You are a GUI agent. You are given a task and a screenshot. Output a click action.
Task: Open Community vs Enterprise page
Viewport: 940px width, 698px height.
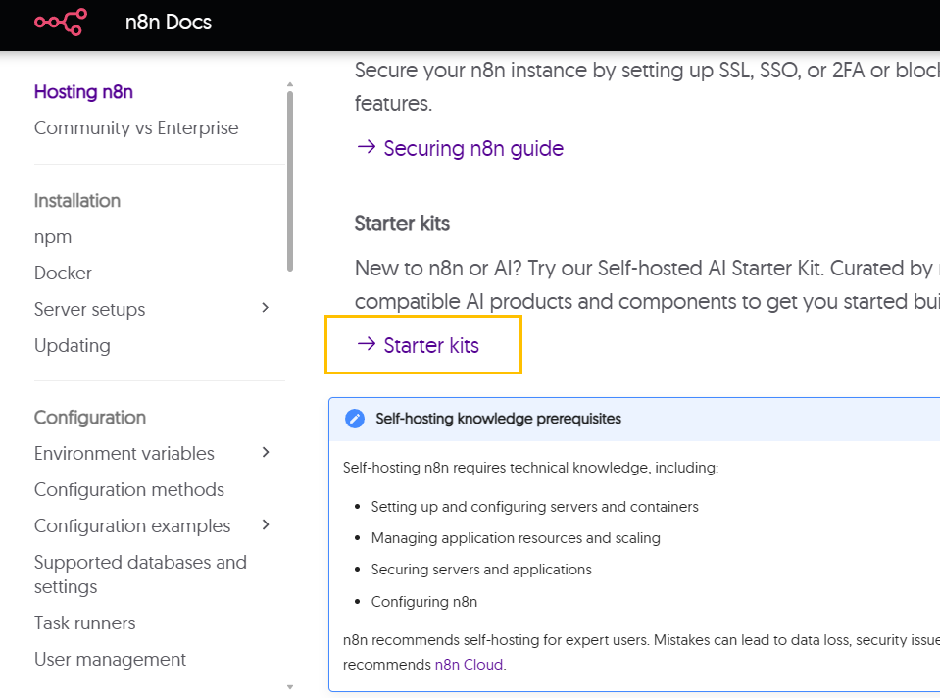[136, 128]
